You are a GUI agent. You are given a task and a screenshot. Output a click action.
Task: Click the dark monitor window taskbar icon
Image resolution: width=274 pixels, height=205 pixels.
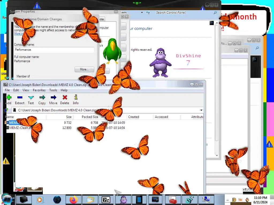155,200
